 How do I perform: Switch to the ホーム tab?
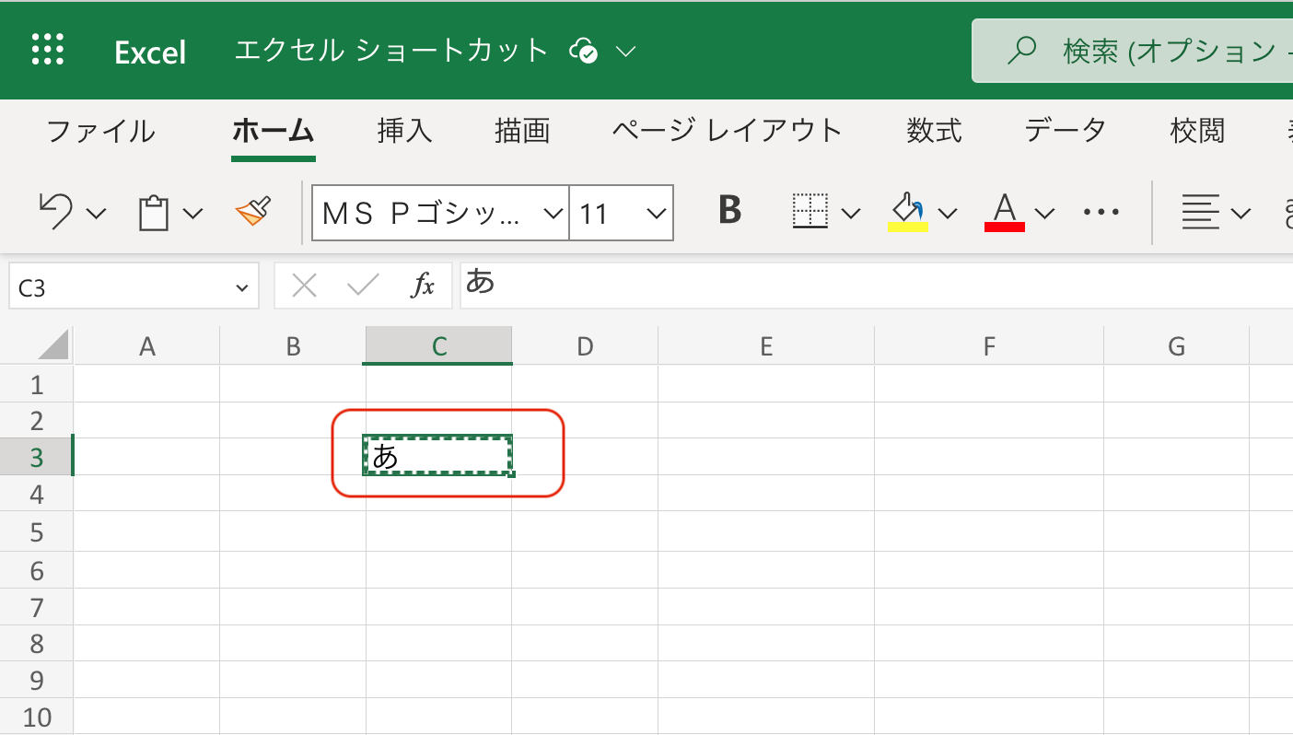[274, 131]
